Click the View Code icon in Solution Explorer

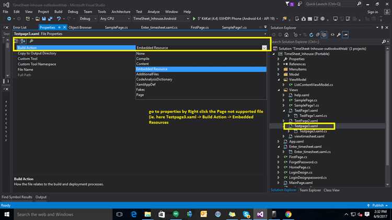[332, 34]
